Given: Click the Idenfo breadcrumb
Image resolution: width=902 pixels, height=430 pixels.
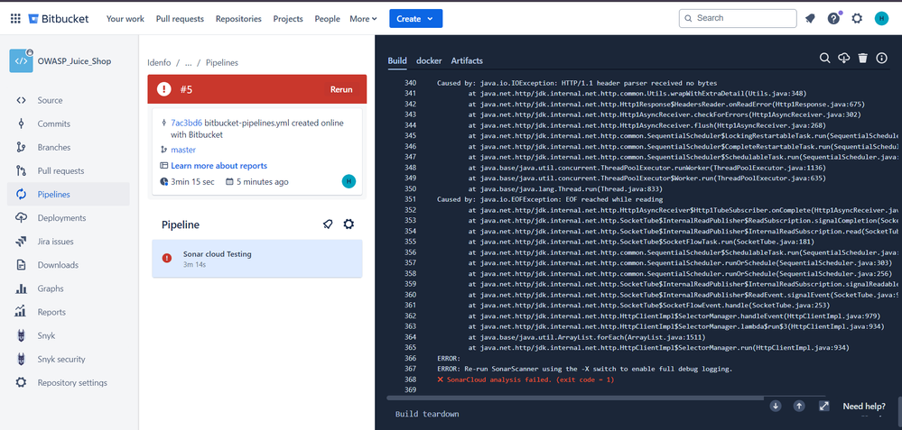Looking at the screenshot, I should point(159,63).
